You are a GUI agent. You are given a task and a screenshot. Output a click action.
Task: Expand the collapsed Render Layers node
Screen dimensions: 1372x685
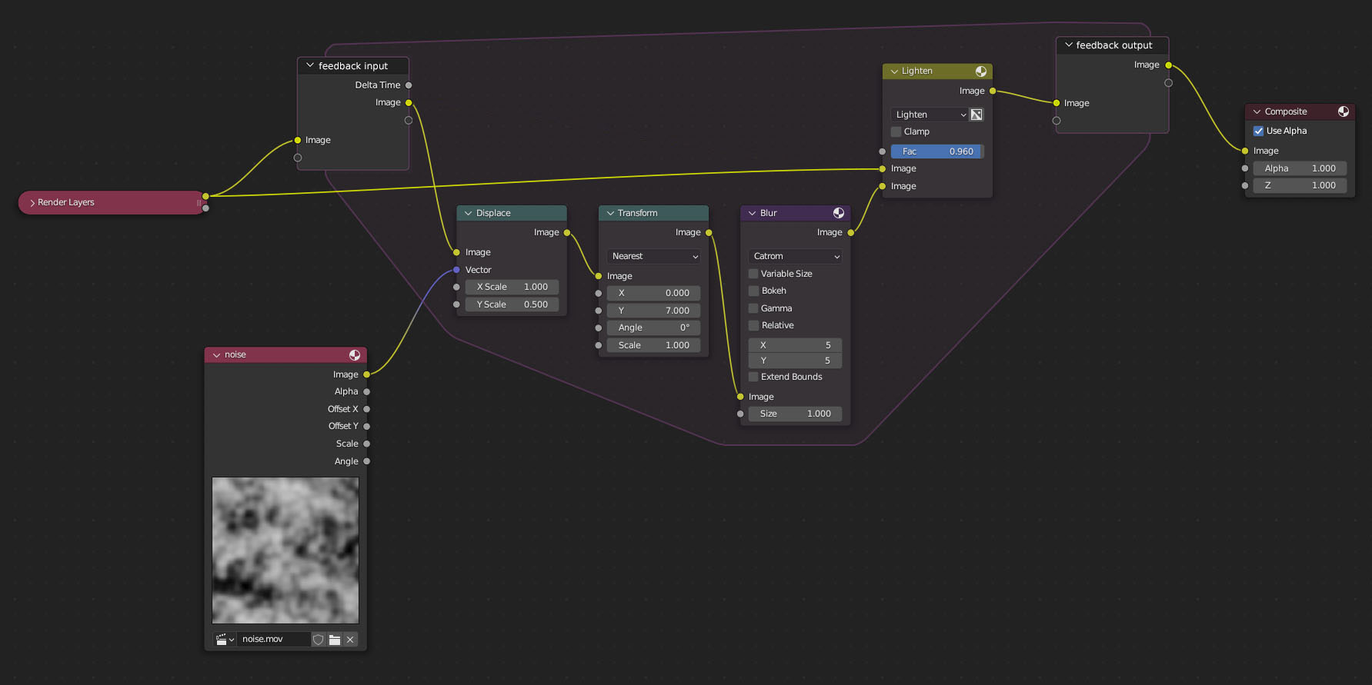(x=32, y=203)
